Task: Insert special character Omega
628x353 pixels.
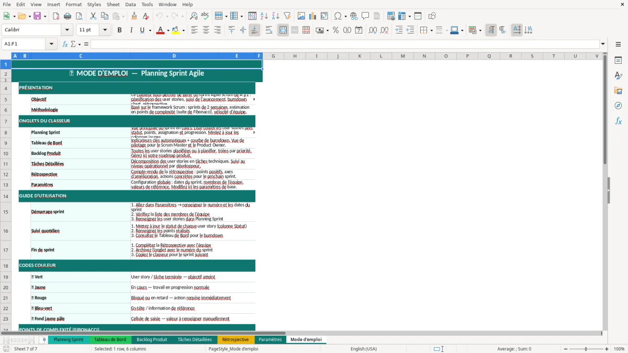Action: click(338, 16)
